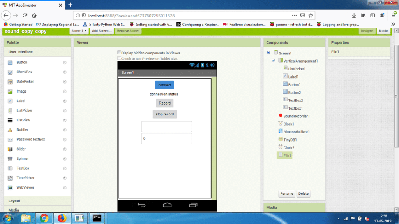
Task: Click the Clock1 component icon
Action: (281, 124)
